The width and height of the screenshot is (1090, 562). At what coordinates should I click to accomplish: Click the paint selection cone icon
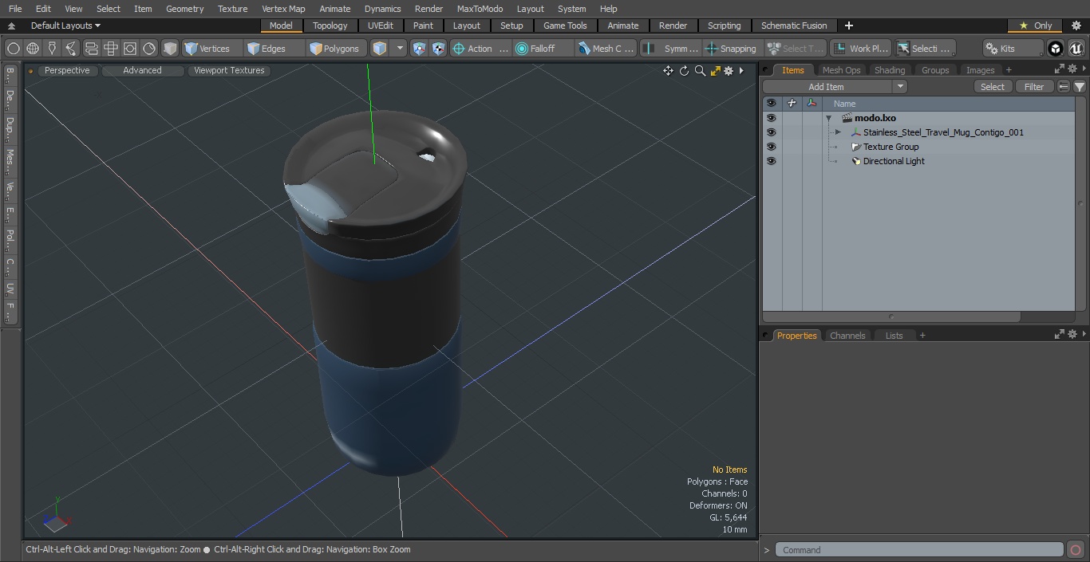pyautogui.click(x=72, y=49)
